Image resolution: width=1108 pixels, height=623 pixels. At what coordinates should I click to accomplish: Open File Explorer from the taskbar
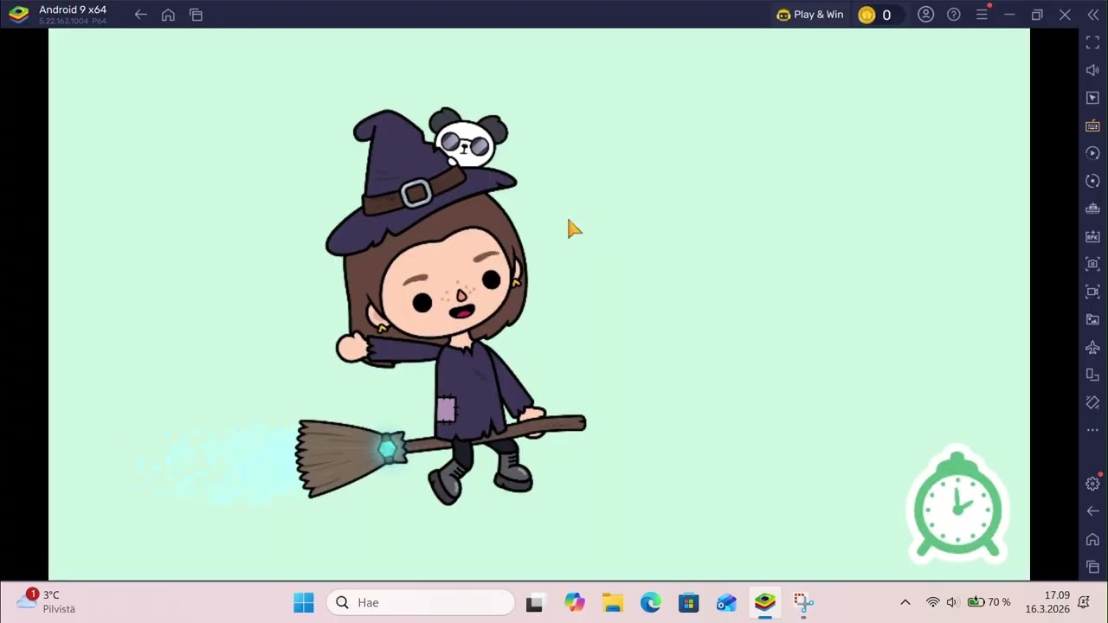(x=613, y=602)
